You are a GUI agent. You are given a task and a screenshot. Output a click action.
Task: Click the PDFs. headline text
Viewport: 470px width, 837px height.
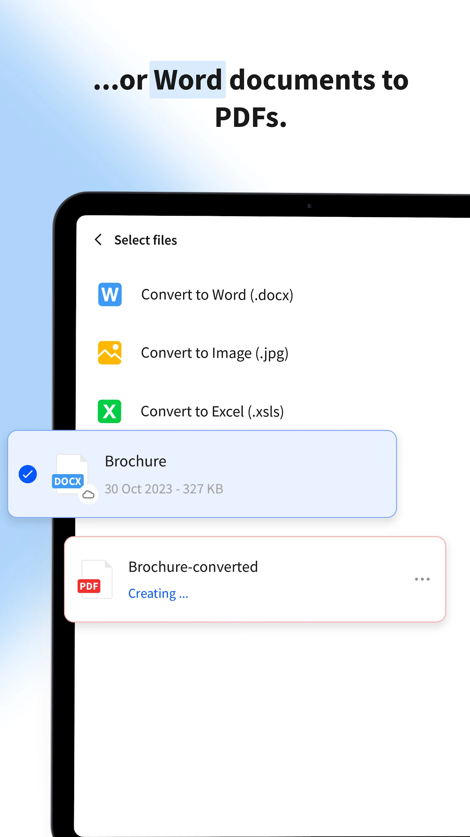click(x=251, y=117)
